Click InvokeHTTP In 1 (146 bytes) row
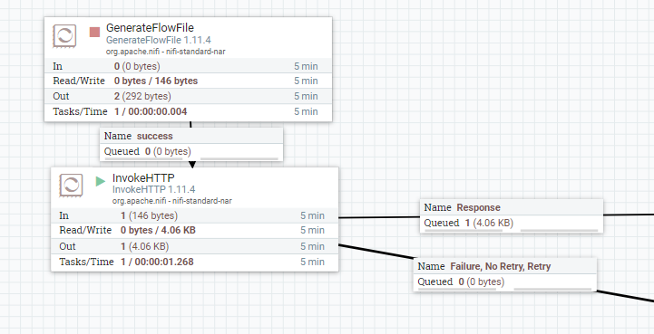Screen dimensions: 654x334 point(195,215)
